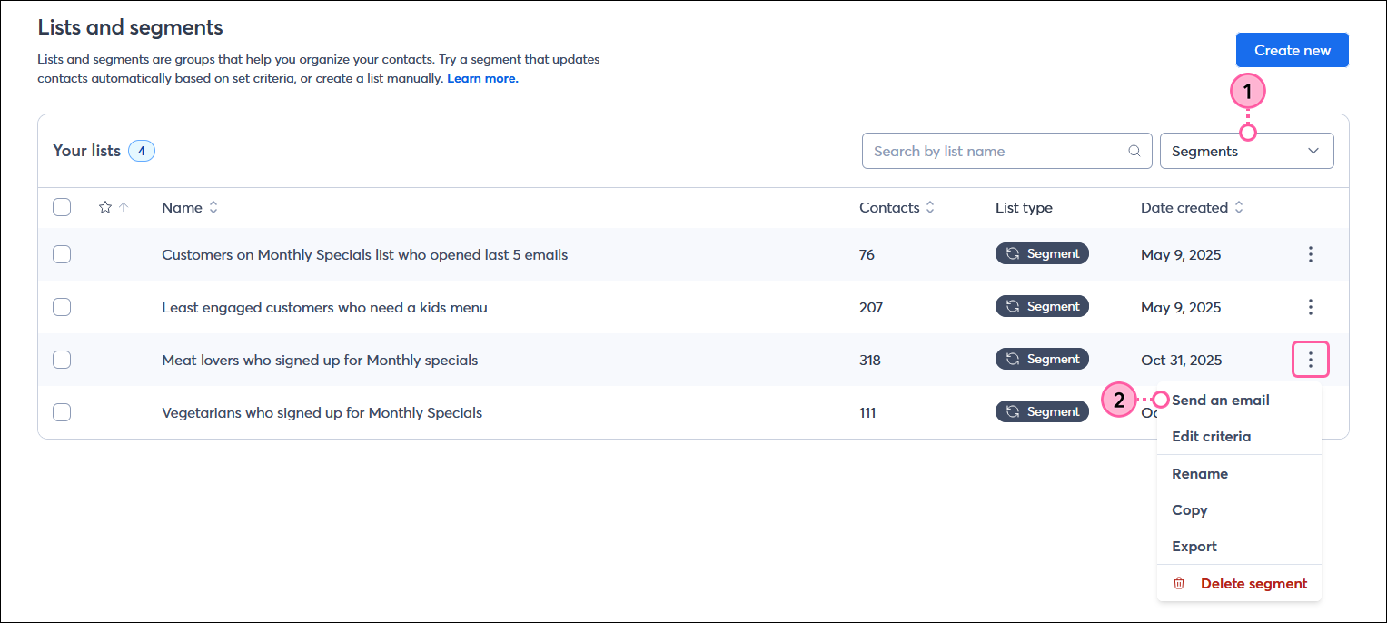Open the actions menu for Meat lovers segment
Image resolution: width=1387 pixels, height=623 pixels.
coord(1310,359)
